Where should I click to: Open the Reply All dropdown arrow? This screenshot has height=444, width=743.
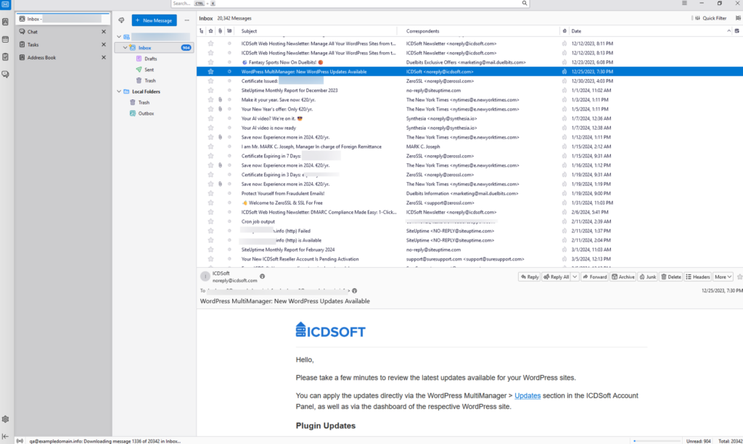pos(575,276)
